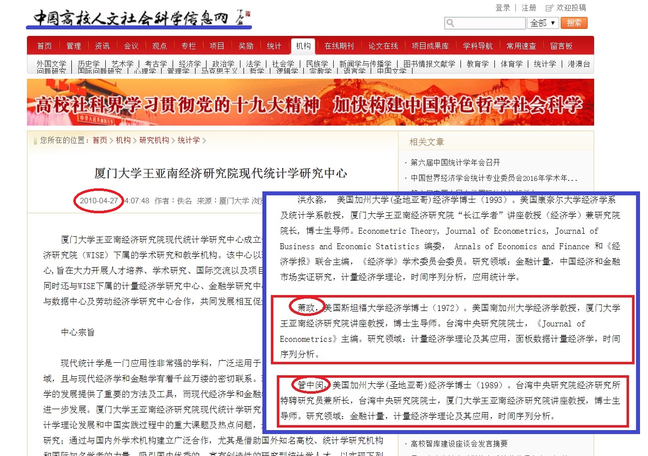This screenshot has width=648, height=456.
Task: Select 图书情报文献学 in the subject bar
Action: click(x=429, y=64)
